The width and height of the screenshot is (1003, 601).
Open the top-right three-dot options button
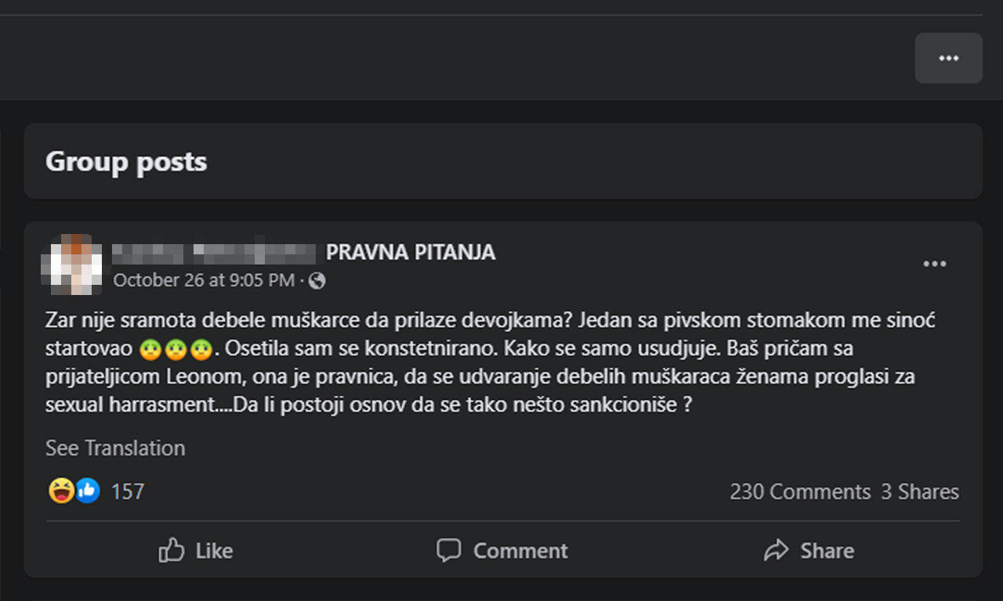948,58
